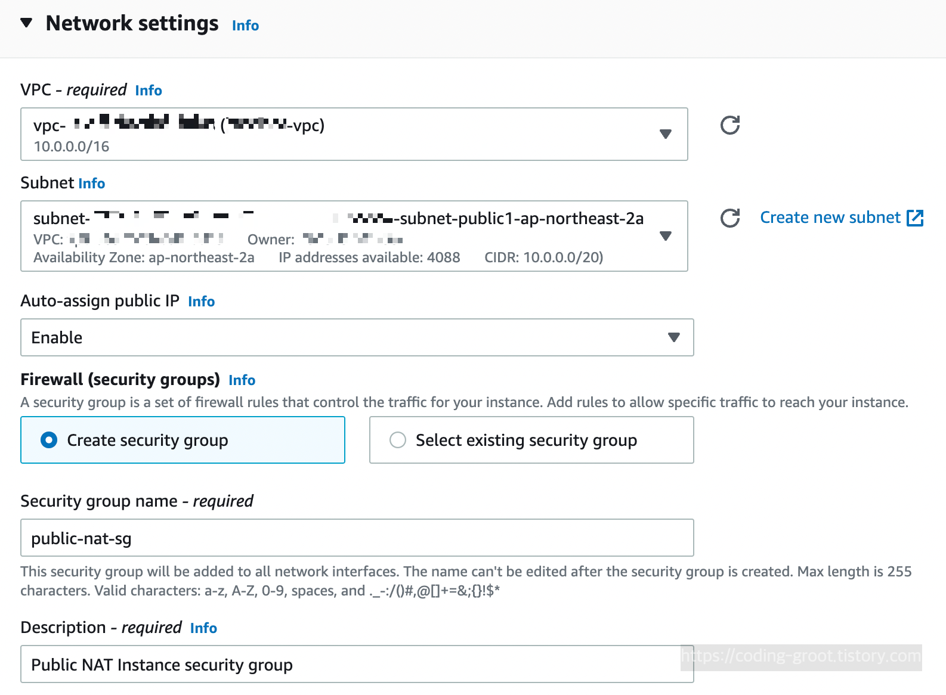Click the Create new subnet link
Viewport: 946px width, 695px height.
[x=830, y=218]
